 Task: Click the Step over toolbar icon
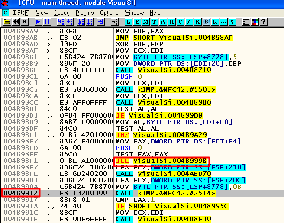point(70,22)
